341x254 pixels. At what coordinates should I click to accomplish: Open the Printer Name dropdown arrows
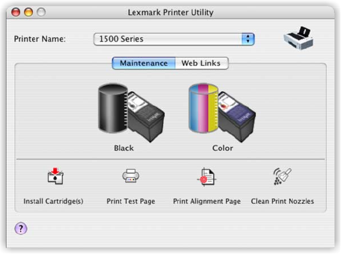248,39
